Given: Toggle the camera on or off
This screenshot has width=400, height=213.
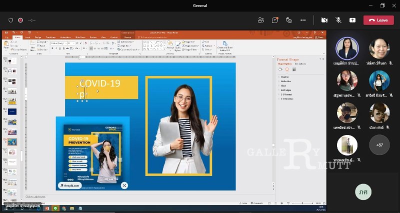Looking at the screenshot, I should click(x=324, y=20).
